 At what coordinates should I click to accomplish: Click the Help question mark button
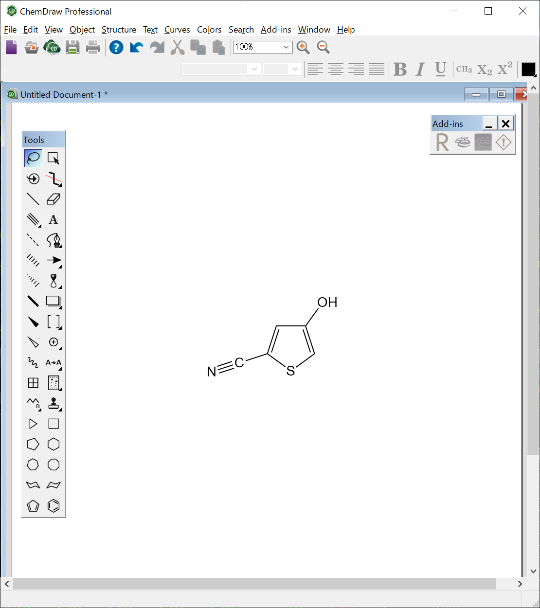pyautogui.click(x=116, y=47)
